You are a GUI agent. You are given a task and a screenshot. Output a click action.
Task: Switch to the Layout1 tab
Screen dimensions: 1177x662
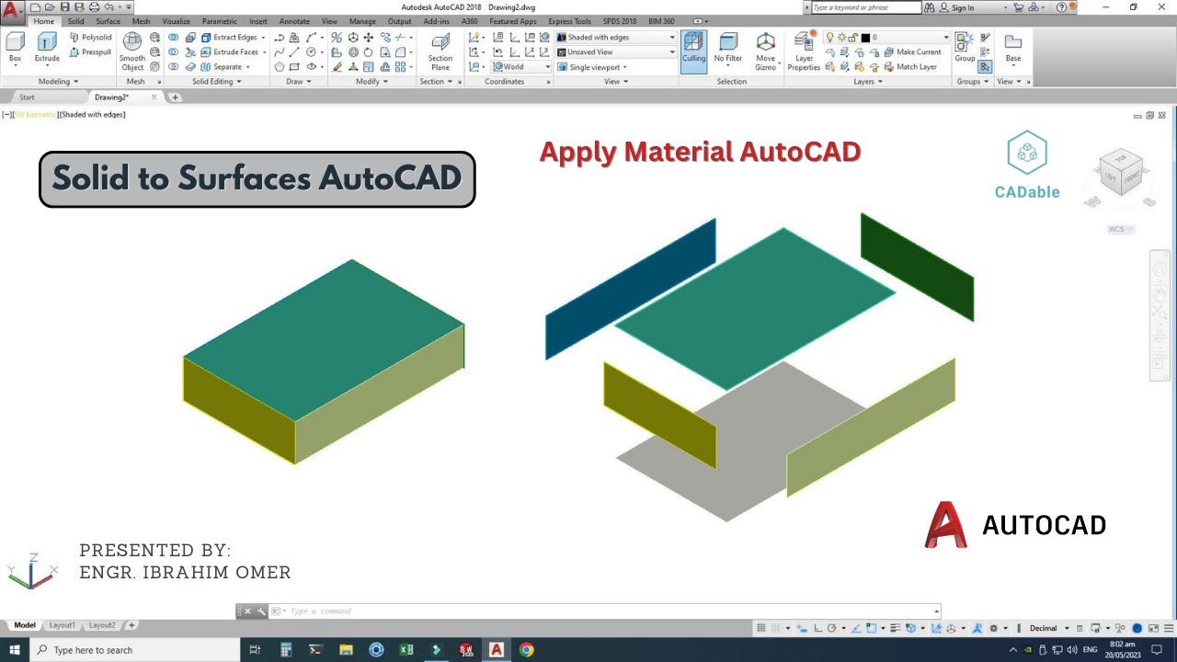[62, 625]
